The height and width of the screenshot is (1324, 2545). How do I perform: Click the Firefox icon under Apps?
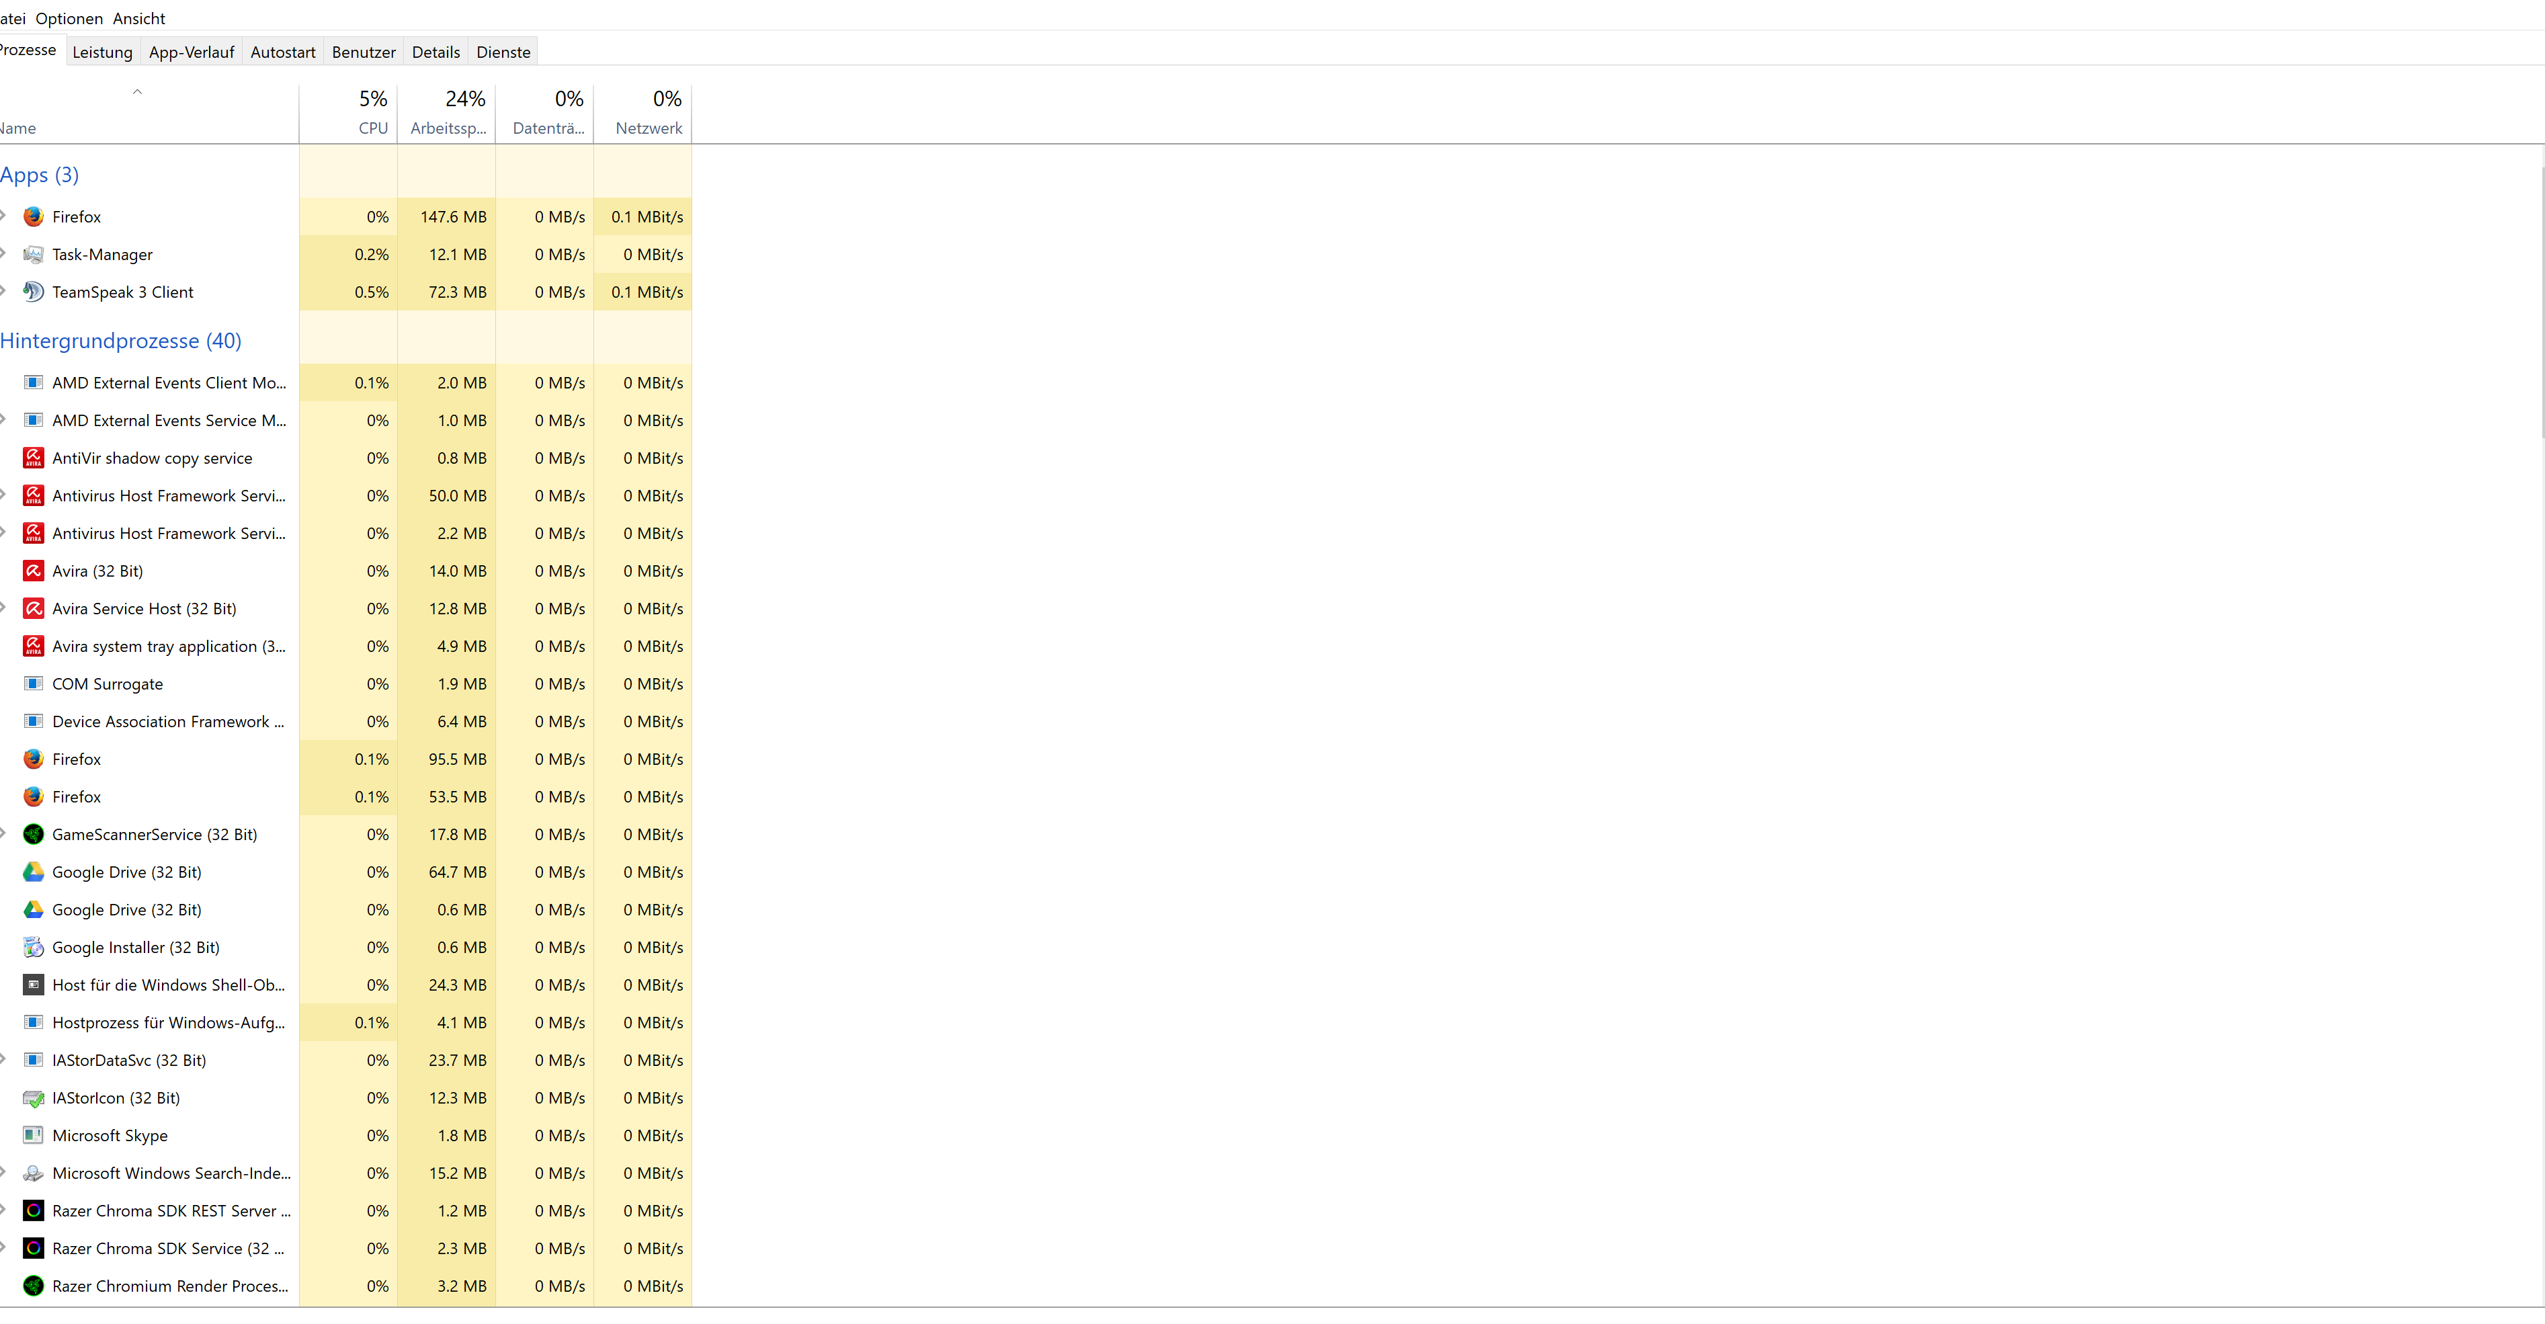33,216
